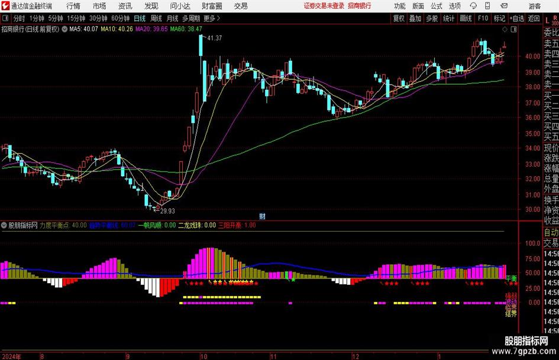Select the 日线 daily period tab

[140, 18]
